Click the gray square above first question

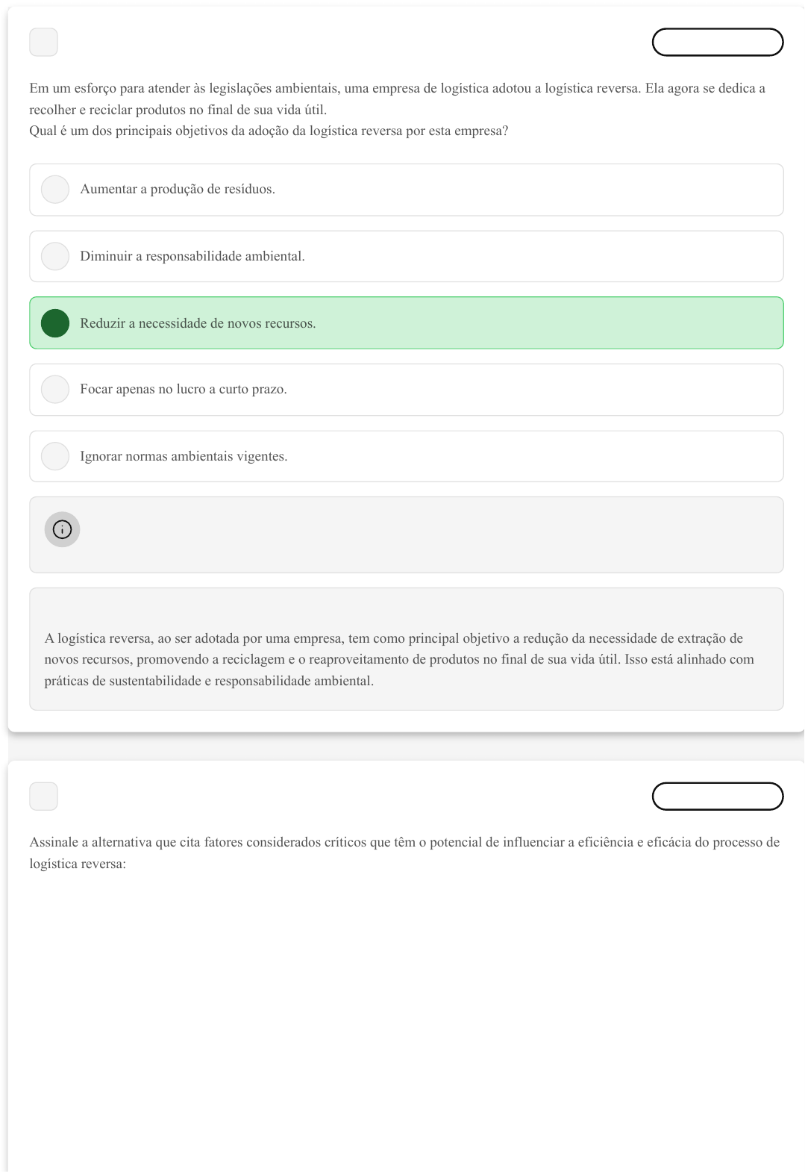pyautogui.click(x=43, y=42)
